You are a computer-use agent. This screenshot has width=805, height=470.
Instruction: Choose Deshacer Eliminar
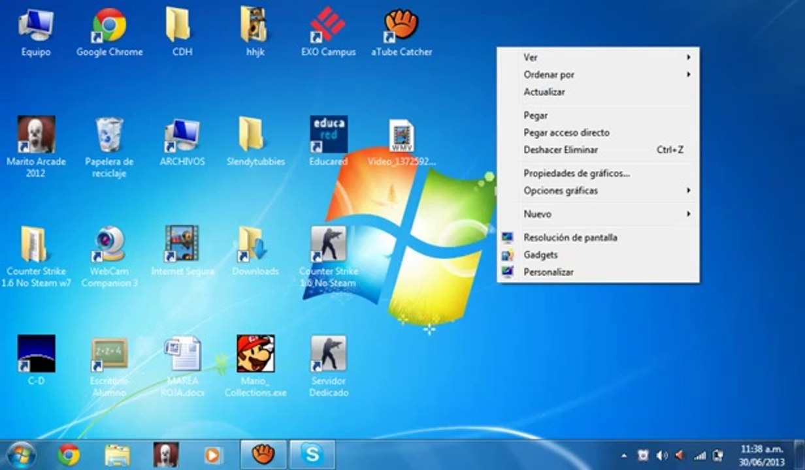click(x=598, y=149)
